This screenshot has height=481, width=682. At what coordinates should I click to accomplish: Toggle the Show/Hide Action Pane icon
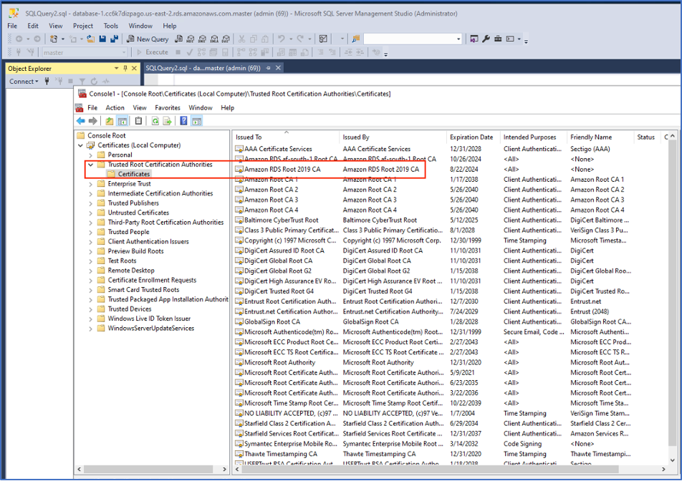click(197, 122)
